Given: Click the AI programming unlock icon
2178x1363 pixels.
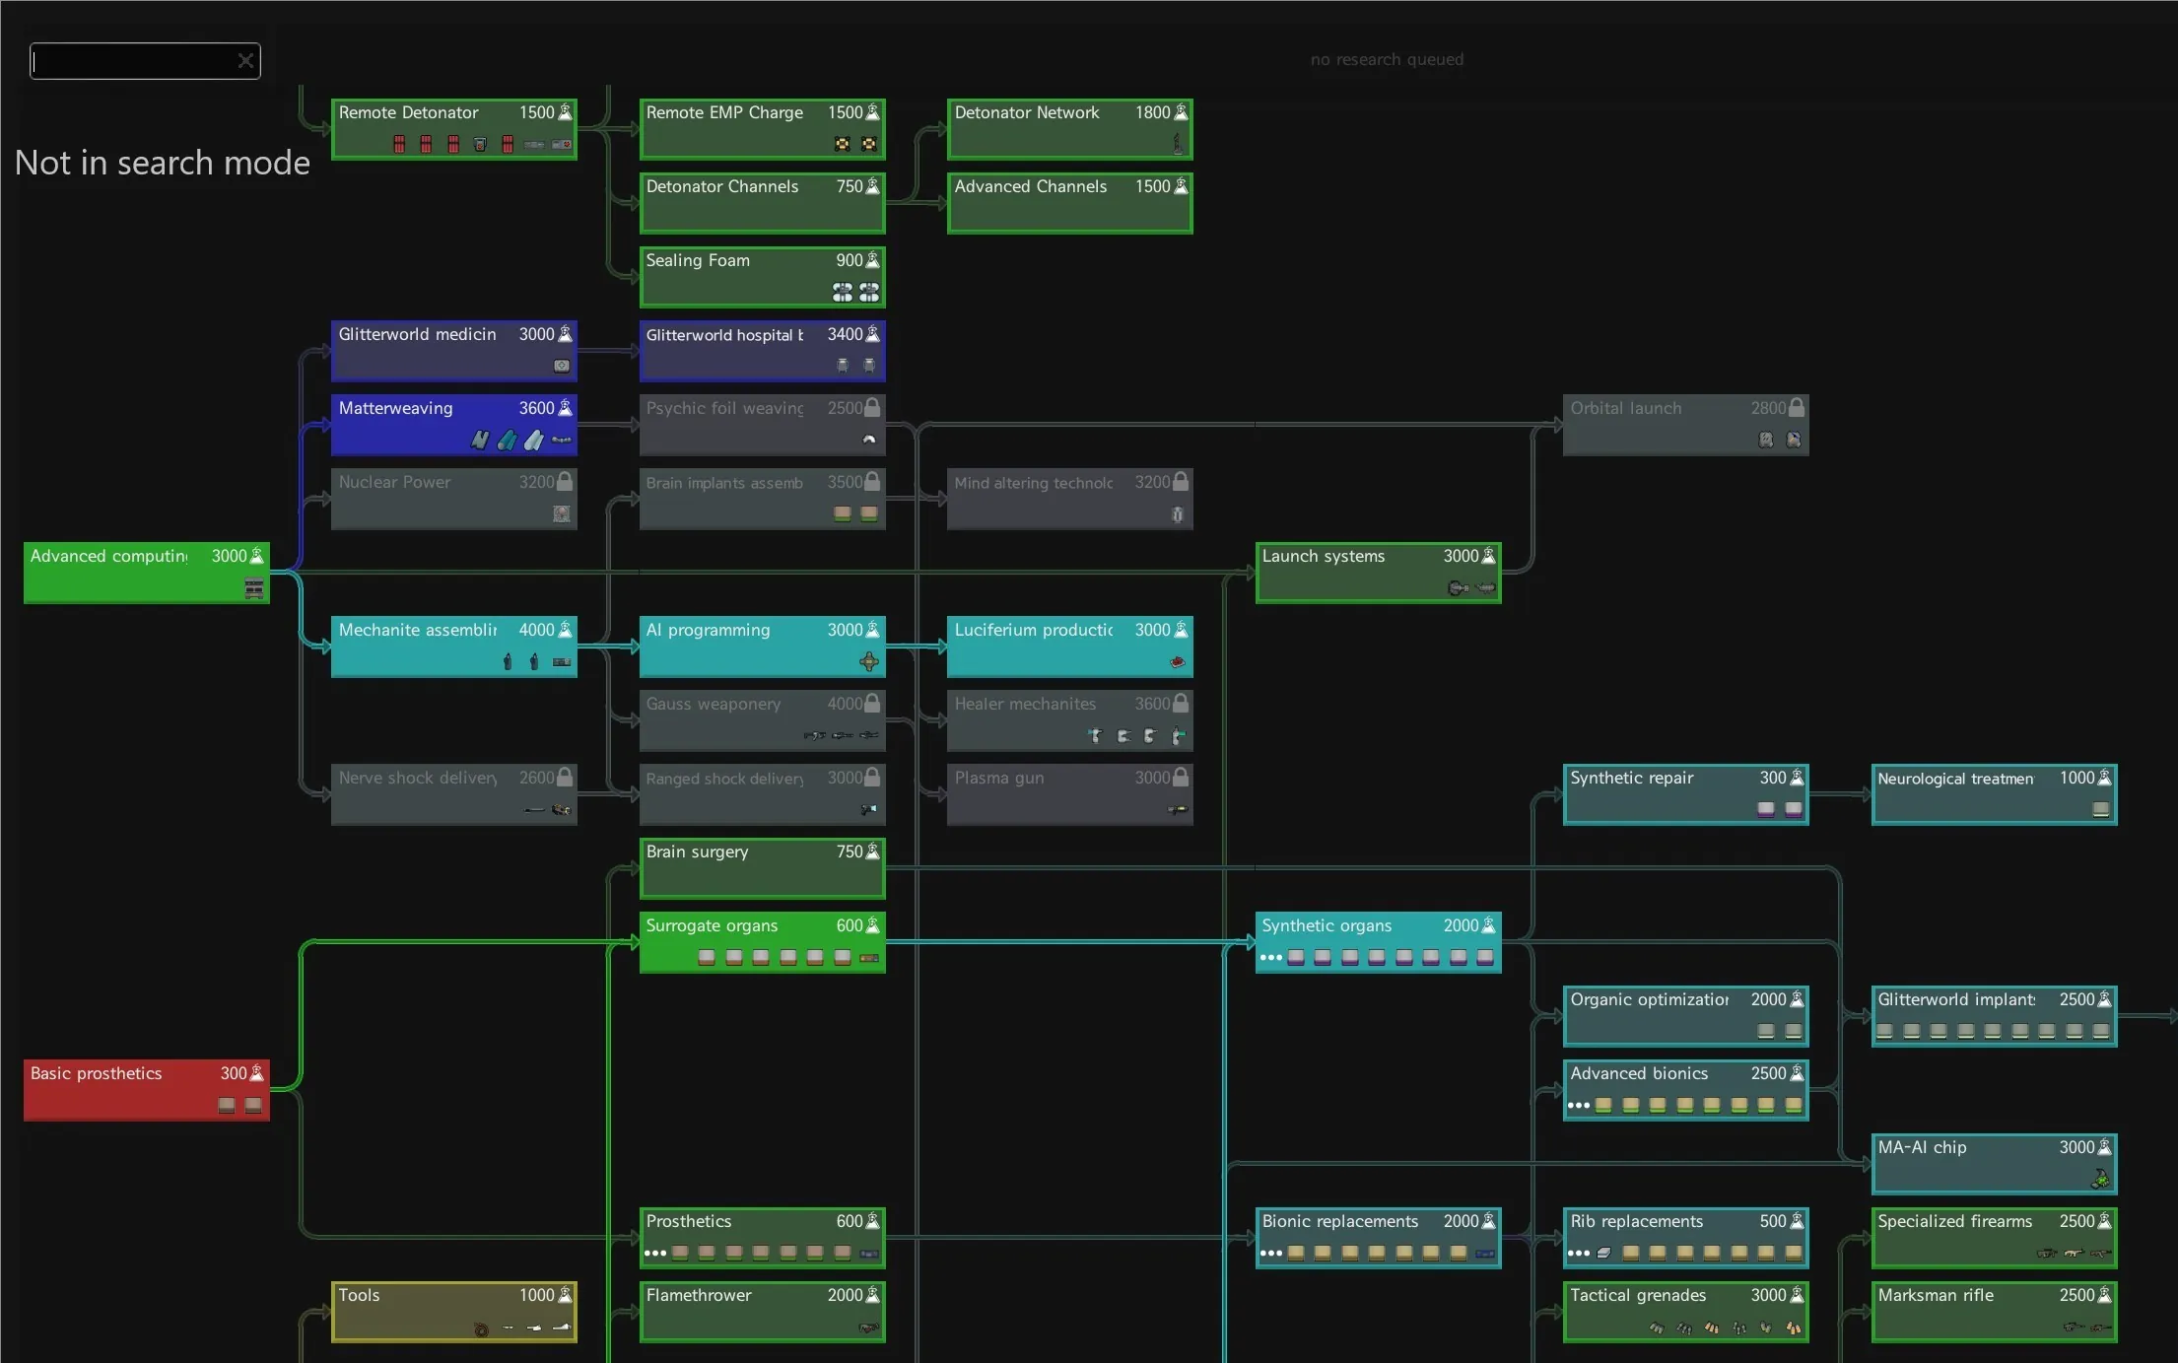Looking at the screenshot, I should coord(868,662).
